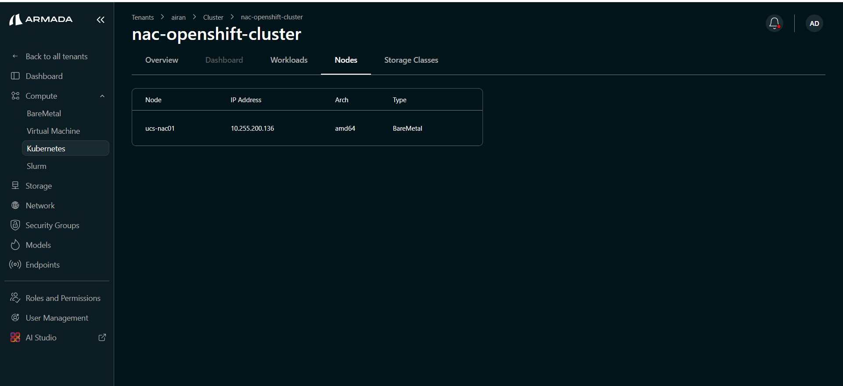Select Kubernetes under Compute
This screenshot has height=386, width=843.
65,148
